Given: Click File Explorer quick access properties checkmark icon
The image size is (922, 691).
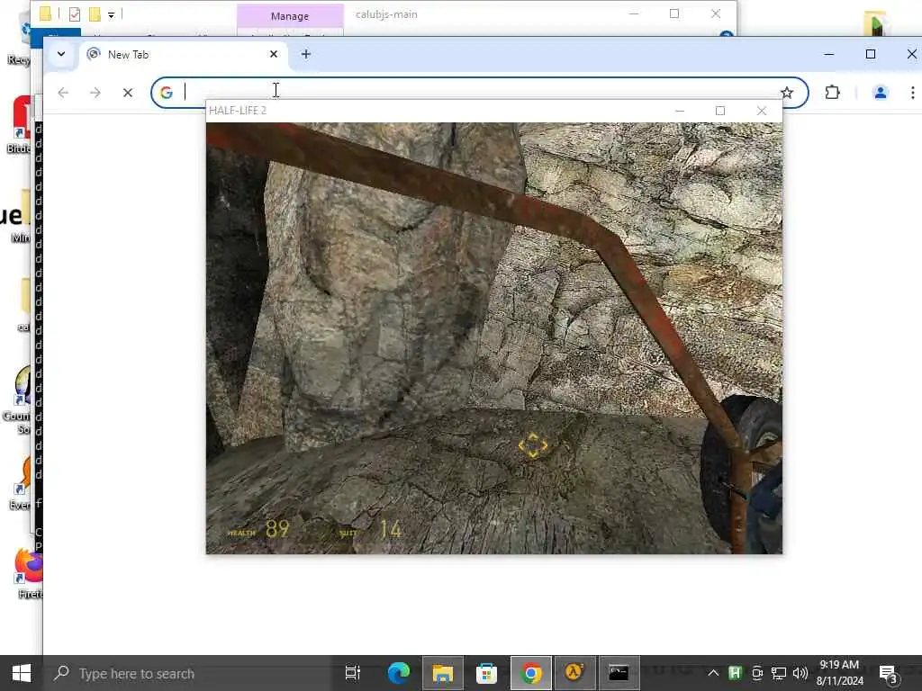Looking at the screenshot, I should click(x=74, y=14).
